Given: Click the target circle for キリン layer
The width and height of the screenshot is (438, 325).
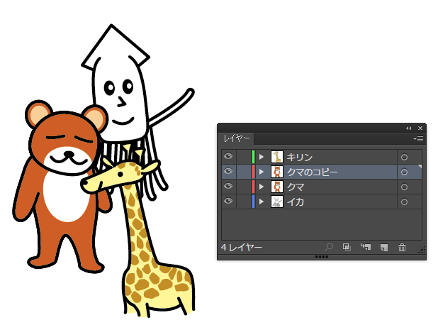Looking at the screenshot, I should (x=404, y=157).
